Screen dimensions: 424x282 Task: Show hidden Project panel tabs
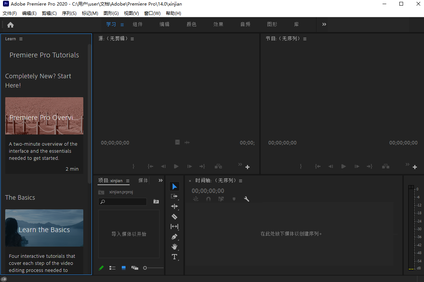[161, 180]
